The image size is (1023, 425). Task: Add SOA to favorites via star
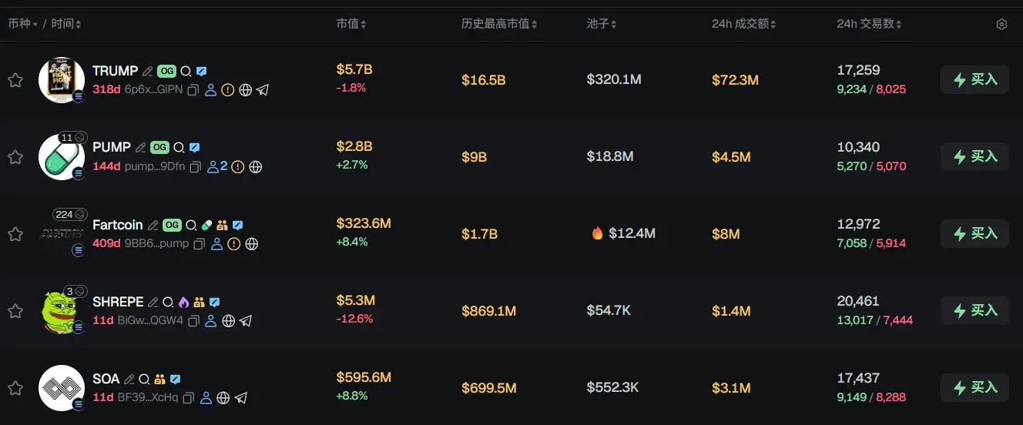[x=15, y=388]
